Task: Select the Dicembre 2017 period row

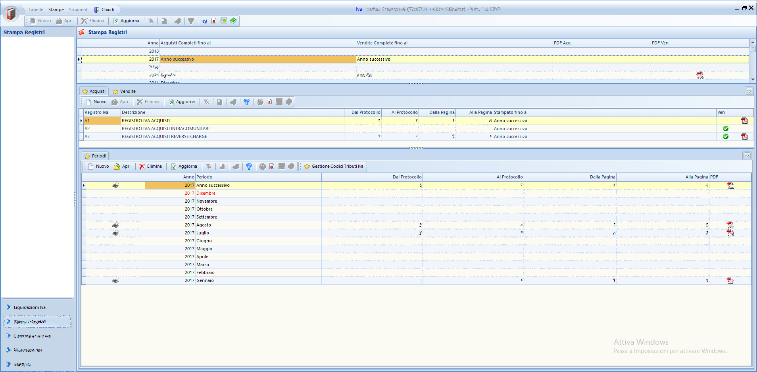Action: (206, 193)
